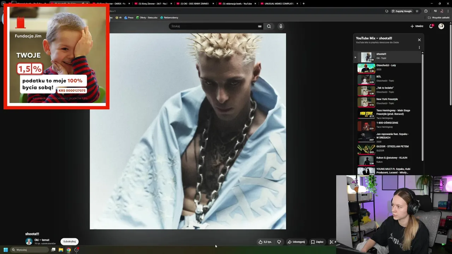This screenshot has width=452, height=254.
Task: Play GUZIOR - STRZELAM PETEM
Action: point(387,149)
